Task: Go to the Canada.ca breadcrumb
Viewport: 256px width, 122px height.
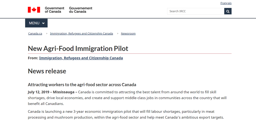Action: (x=35, y=33)
